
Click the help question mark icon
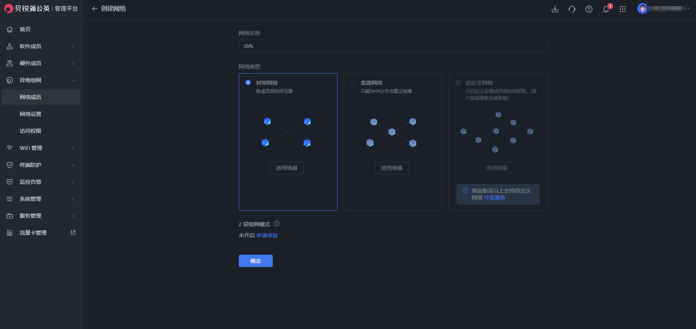click(x=589, y=9)
